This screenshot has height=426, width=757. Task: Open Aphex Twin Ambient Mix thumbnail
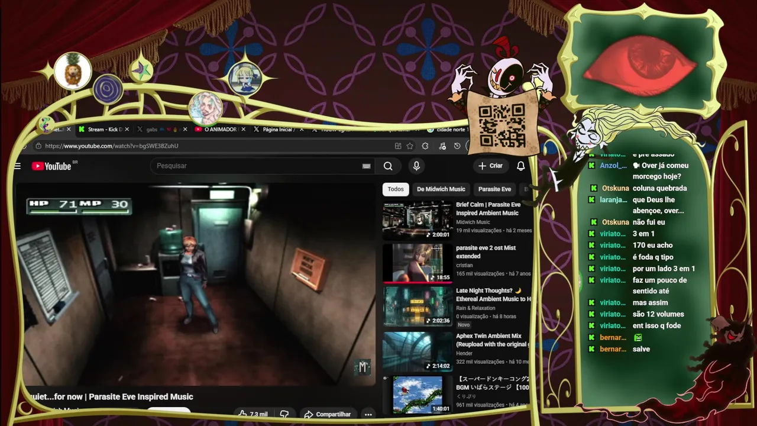[417, 351]
